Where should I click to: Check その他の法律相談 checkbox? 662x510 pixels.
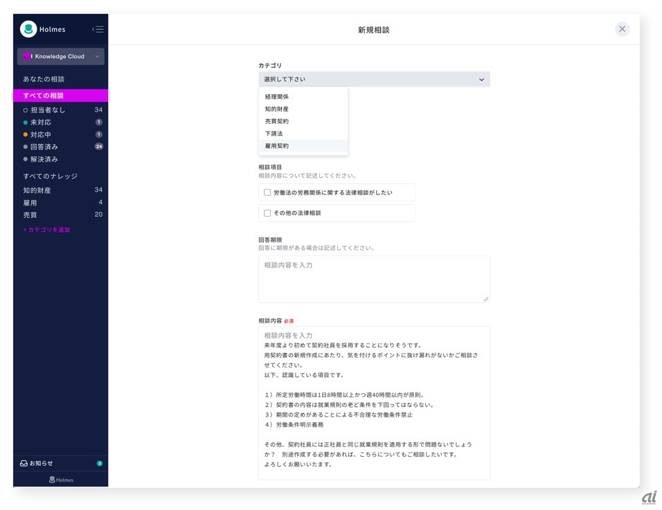tap(267, 213)
